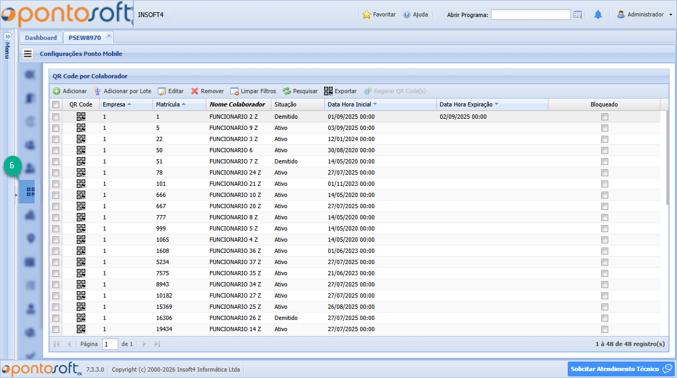677x378 pixels.
Task: Activate the Limpar Filtros icon
Action: [x=233, y=91]
